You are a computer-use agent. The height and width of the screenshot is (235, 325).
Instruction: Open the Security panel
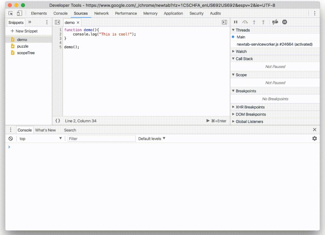click(196, 13)
